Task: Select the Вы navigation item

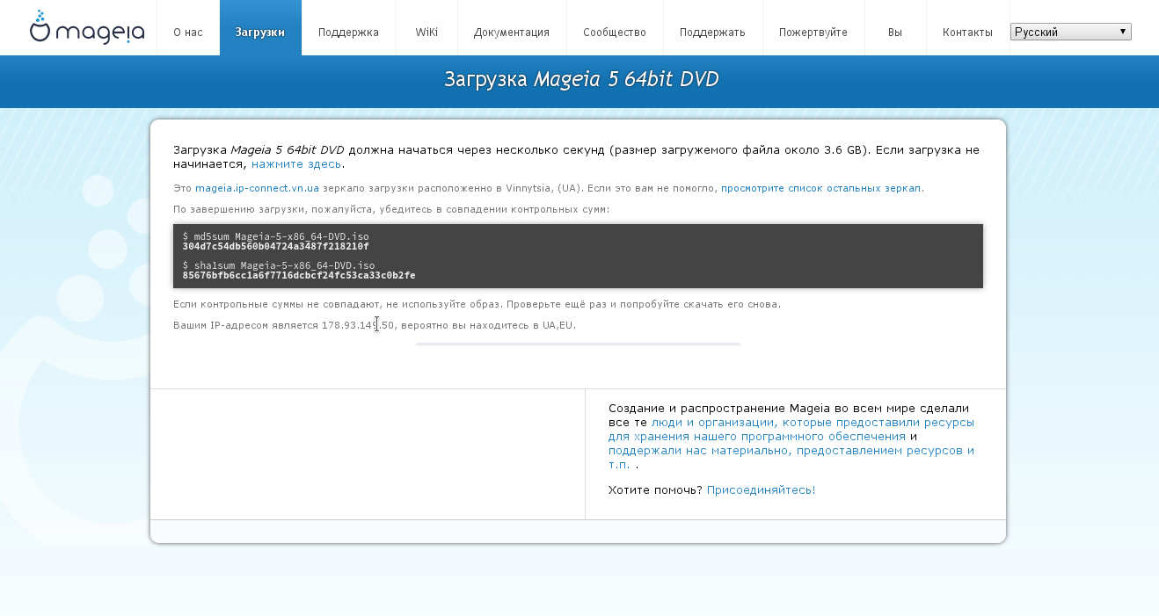Action: point(894,33)
